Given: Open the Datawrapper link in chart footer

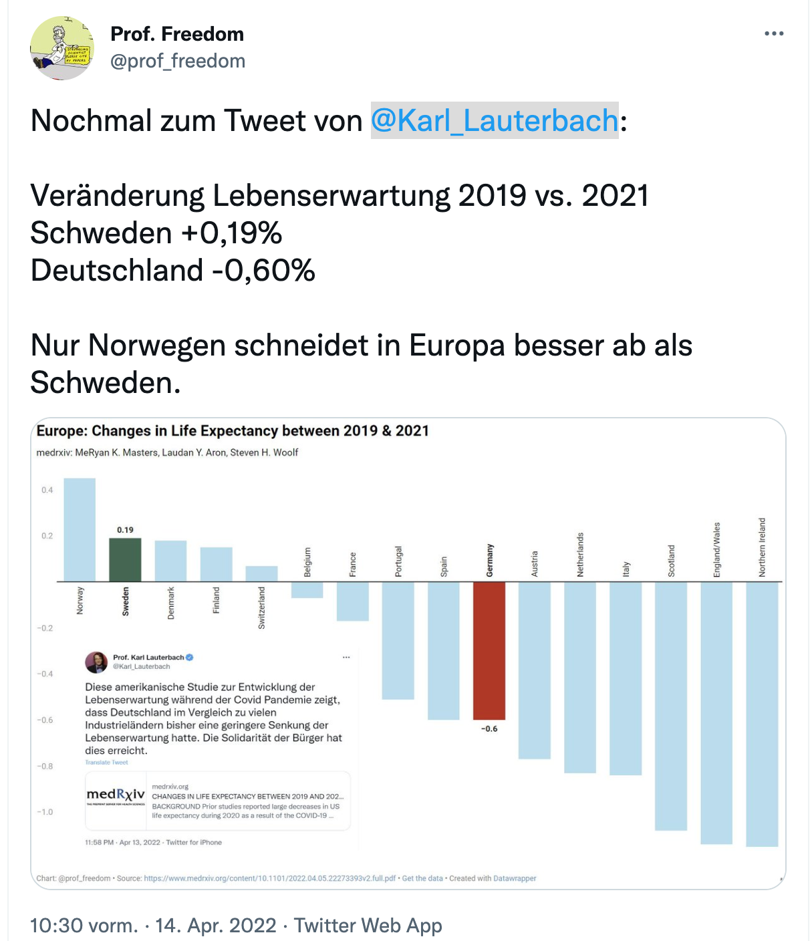Looking at the screenshot, I should [515, 878].
